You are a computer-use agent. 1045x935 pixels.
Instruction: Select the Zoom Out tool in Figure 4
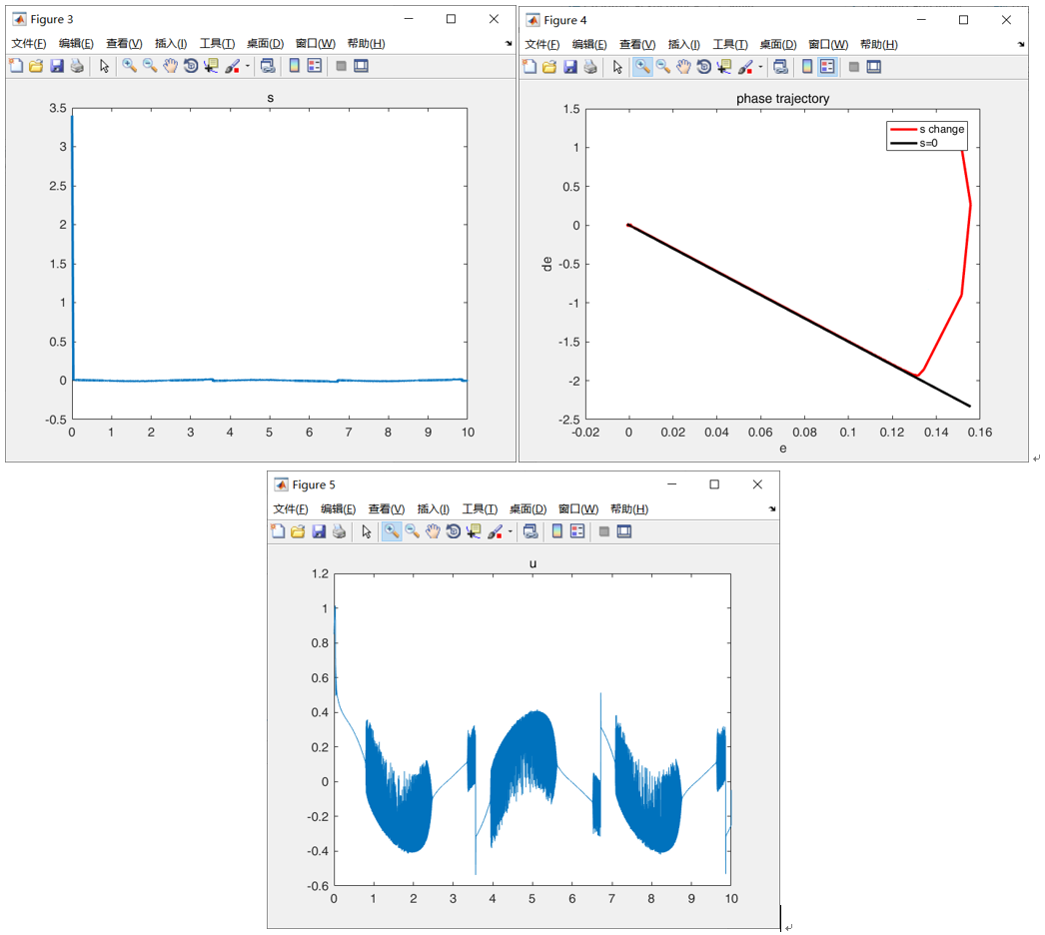click(x=662, y=67)
